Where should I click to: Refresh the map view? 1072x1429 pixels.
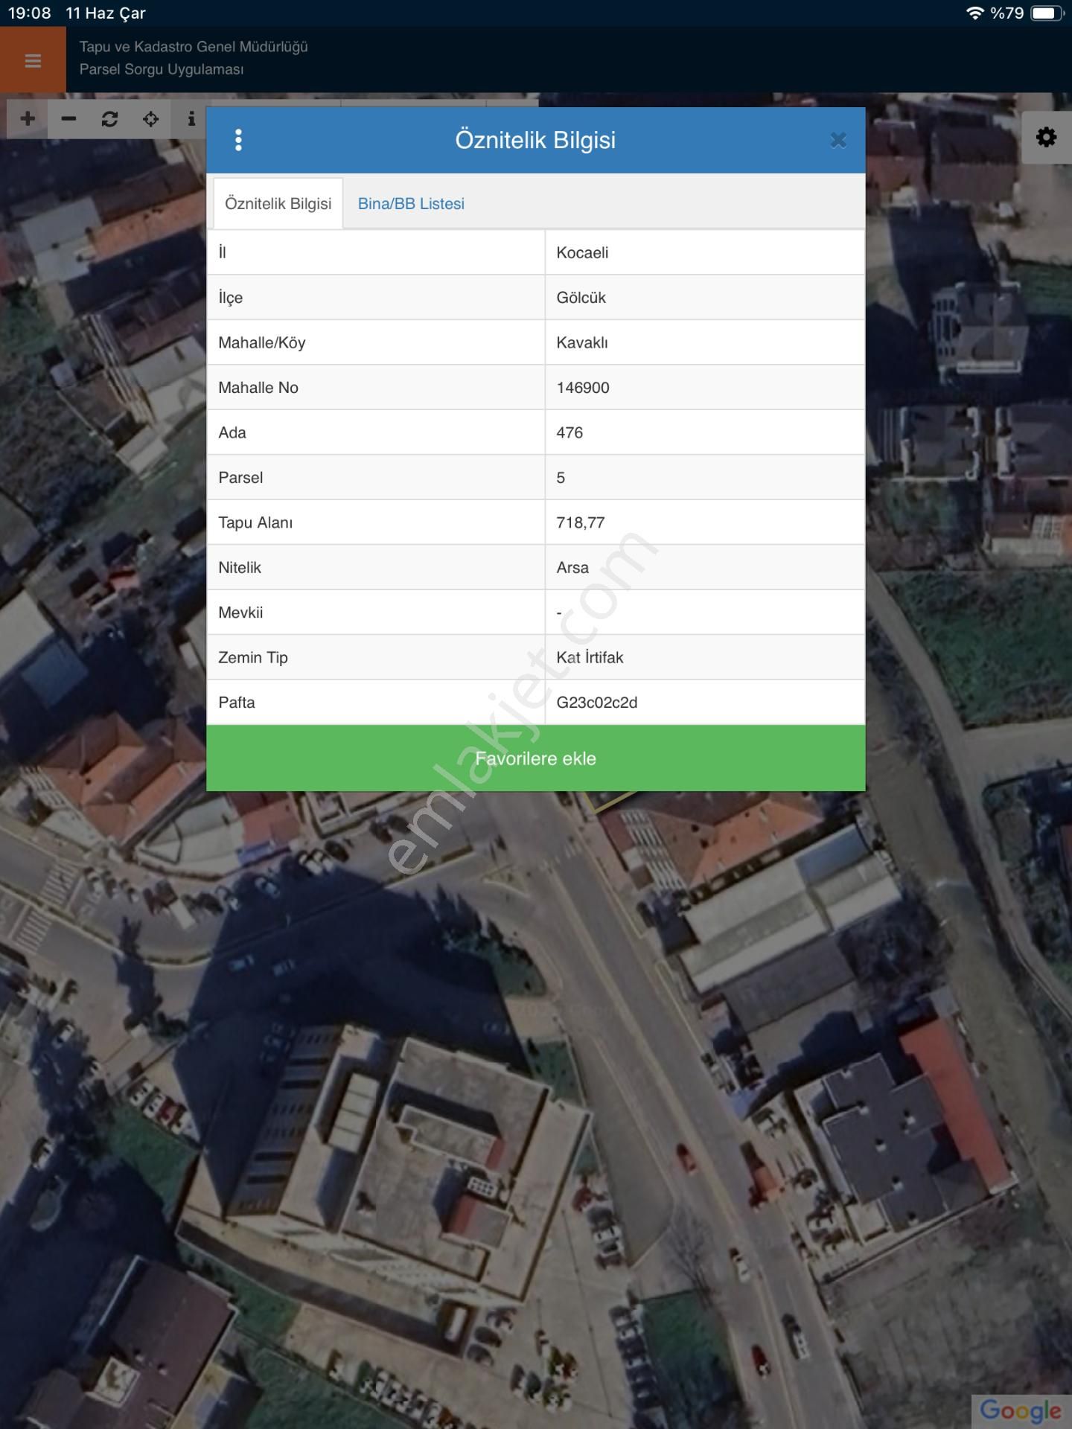(109, 118)
